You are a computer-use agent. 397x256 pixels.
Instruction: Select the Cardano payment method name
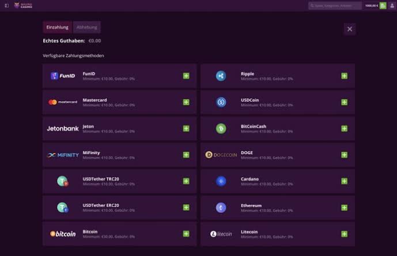pos(249,179)
